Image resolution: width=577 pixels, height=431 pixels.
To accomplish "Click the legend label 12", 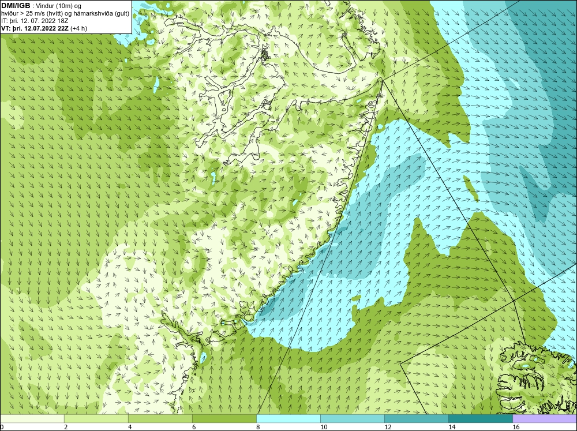I will [x=388, y=427].
